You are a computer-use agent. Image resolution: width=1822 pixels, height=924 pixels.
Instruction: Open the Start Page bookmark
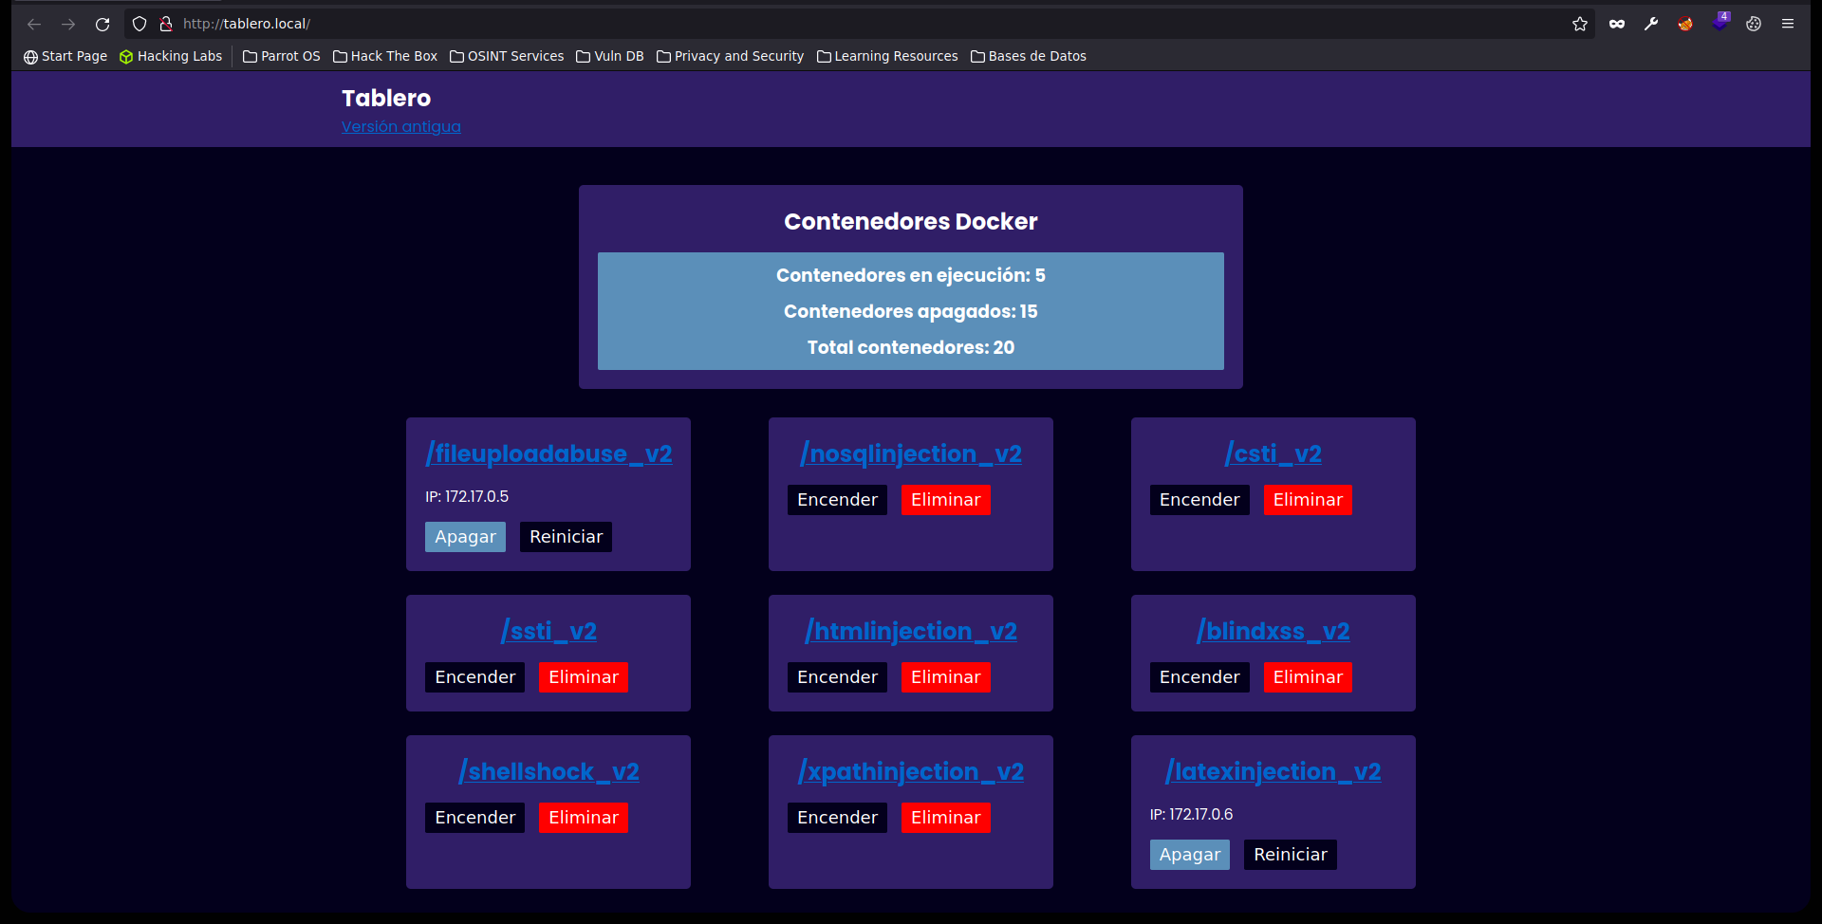tap(65, 56)
